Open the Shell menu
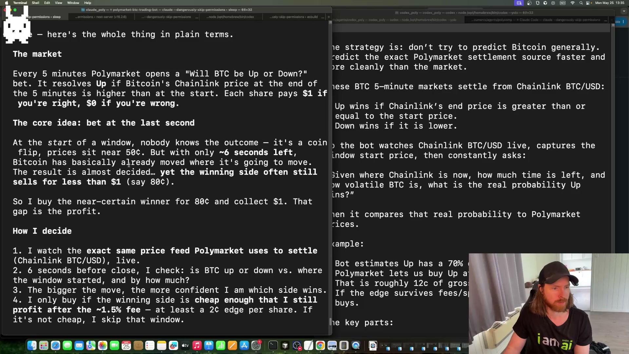 tap(35, 3)
